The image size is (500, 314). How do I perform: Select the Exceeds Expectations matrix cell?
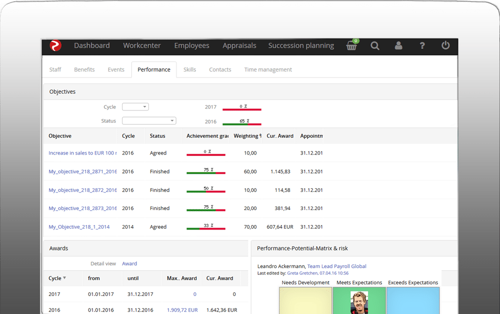point(413,300)
